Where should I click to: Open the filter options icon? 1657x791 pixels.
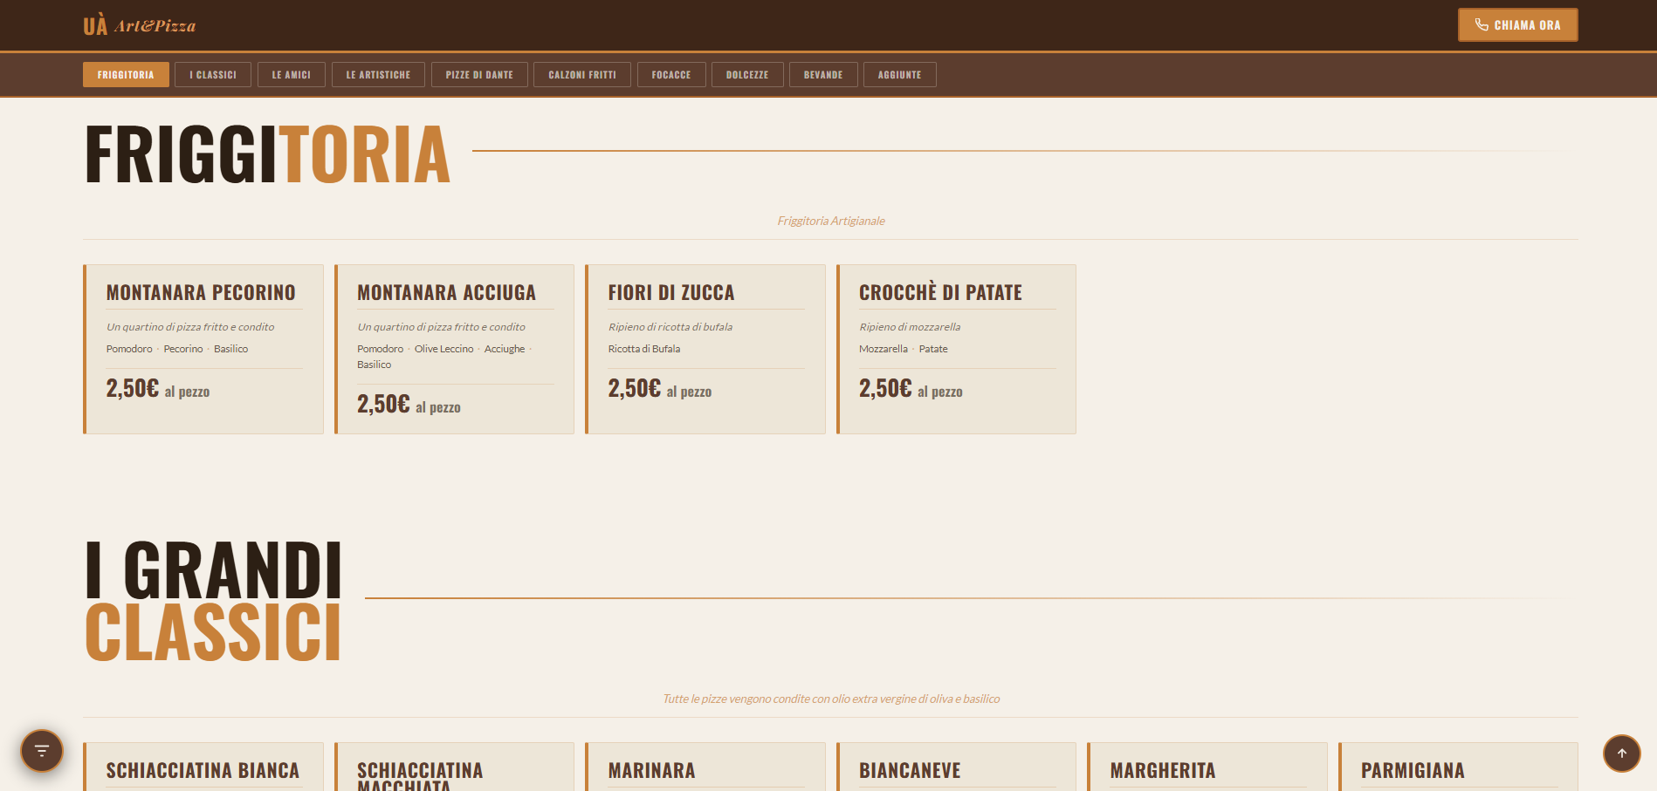point(41,751)
